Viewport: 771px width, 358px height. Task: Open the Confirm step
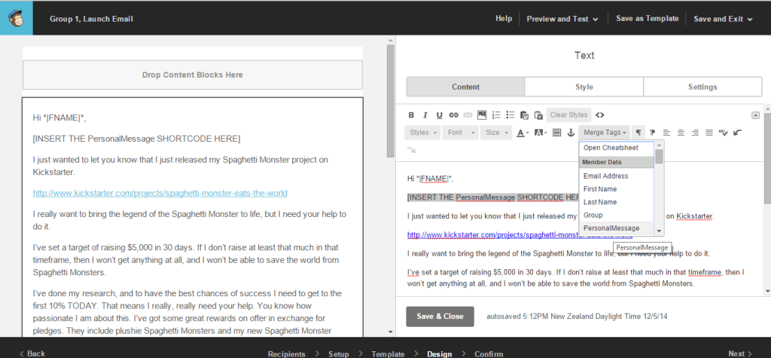[x=489, y=354]
